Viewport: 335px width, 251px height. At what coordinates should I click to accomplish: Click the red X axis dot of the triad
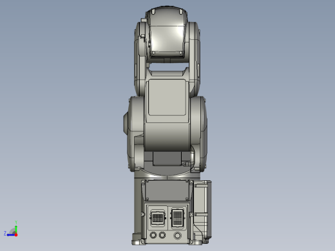pos(16,235)
